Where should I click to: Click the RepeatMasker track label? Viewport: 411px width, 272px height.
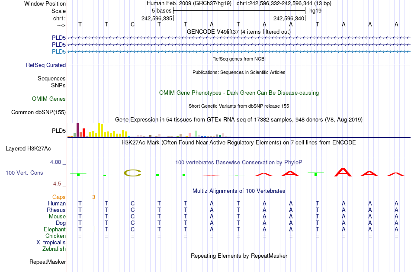tap(48, 262)
